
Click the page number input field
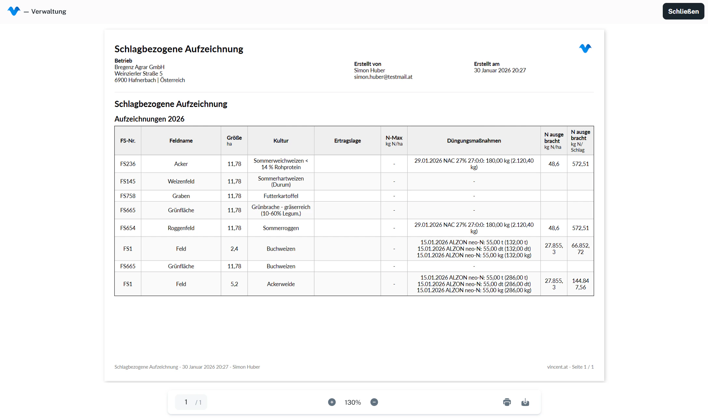tap(186, 402)
